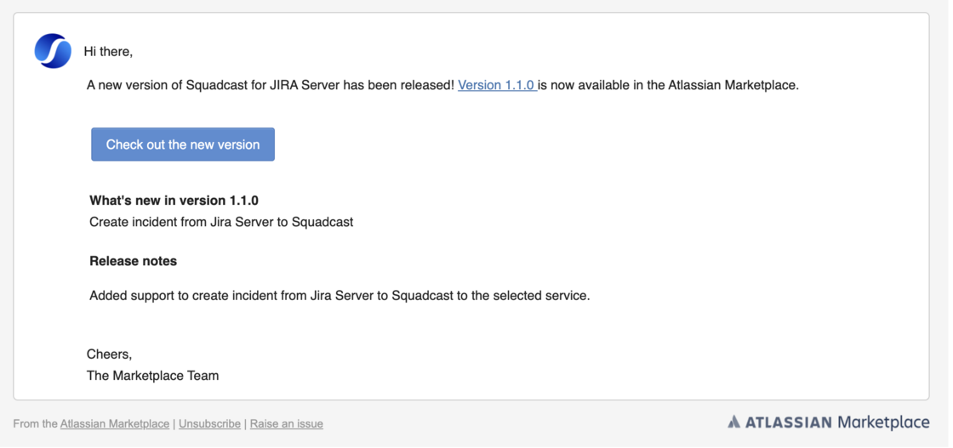This screenshot has width=953, height=448.
Task: Select the "Release notes" heading
Action: [x=133, y=261]
